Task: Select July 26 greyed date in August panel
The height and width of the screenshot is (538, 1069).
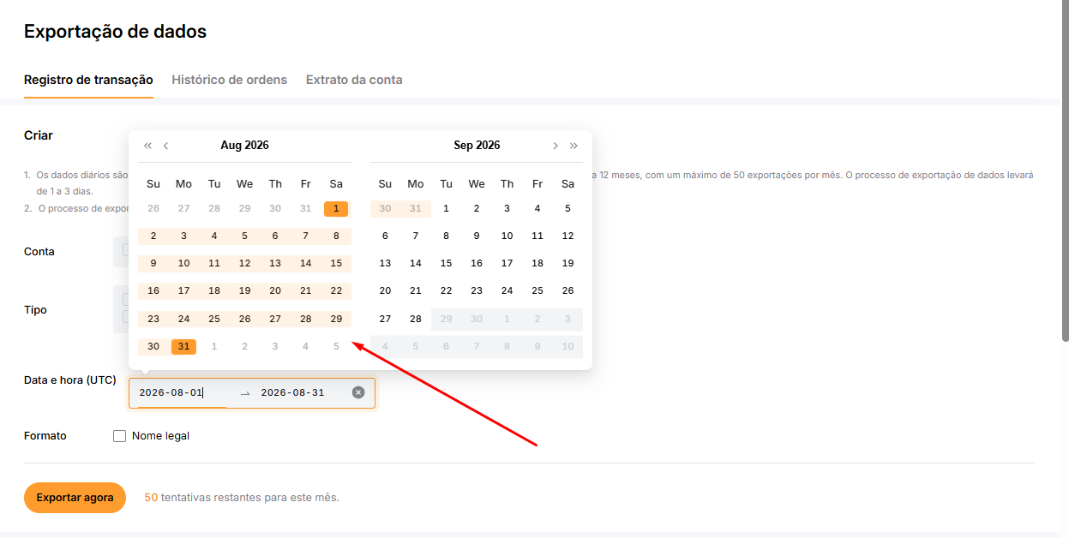Action: pos(153,208)
